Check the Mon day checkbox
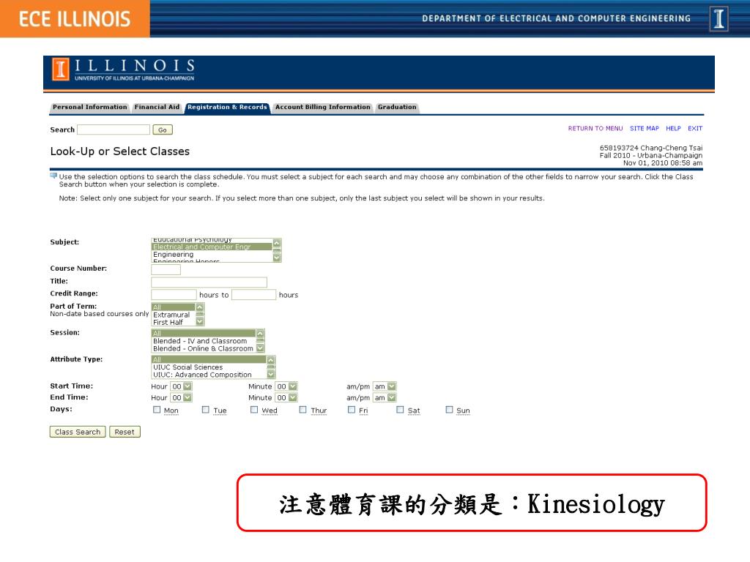 click(157, 410)
